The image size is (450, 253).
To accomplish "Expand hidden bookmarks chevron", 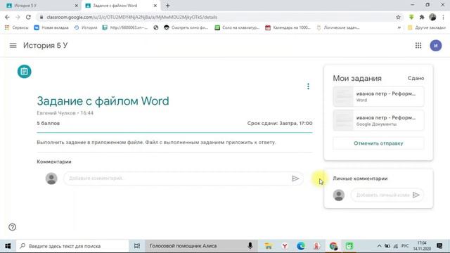I will 399,27.
